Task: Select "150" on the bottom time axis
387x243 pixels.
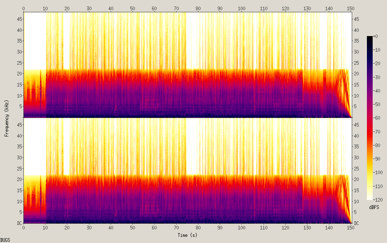Action: tap(351, 228)
